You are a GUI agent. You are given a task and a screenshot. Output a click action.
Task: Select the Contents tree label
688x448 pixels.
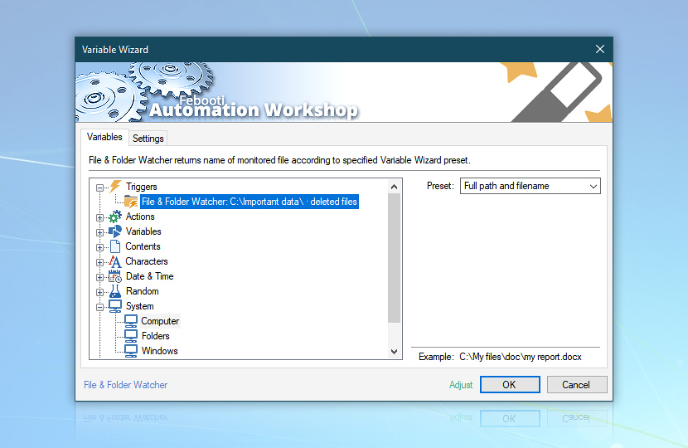[143, 246]
